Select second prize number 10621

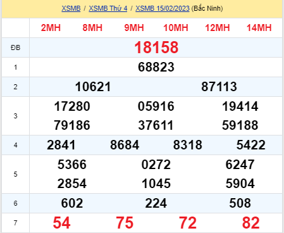pos(93,87)
